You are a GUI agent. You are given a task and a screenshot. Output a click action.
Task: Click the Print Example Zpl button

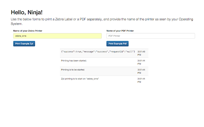pyautogui.click(x=24, y=44)
